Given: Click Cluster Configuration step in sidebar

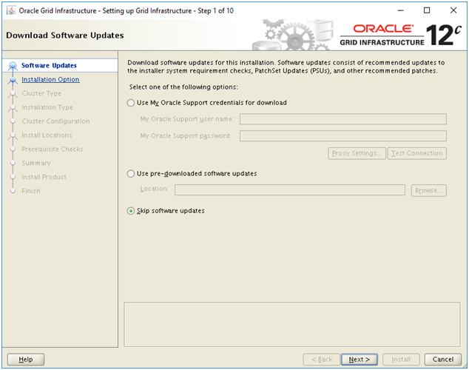Looking at the screenshot, I should click(55, 121).
